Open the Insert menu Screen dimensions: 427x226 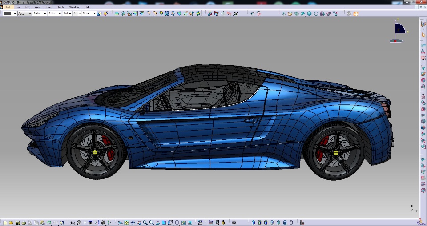(49, 7)
